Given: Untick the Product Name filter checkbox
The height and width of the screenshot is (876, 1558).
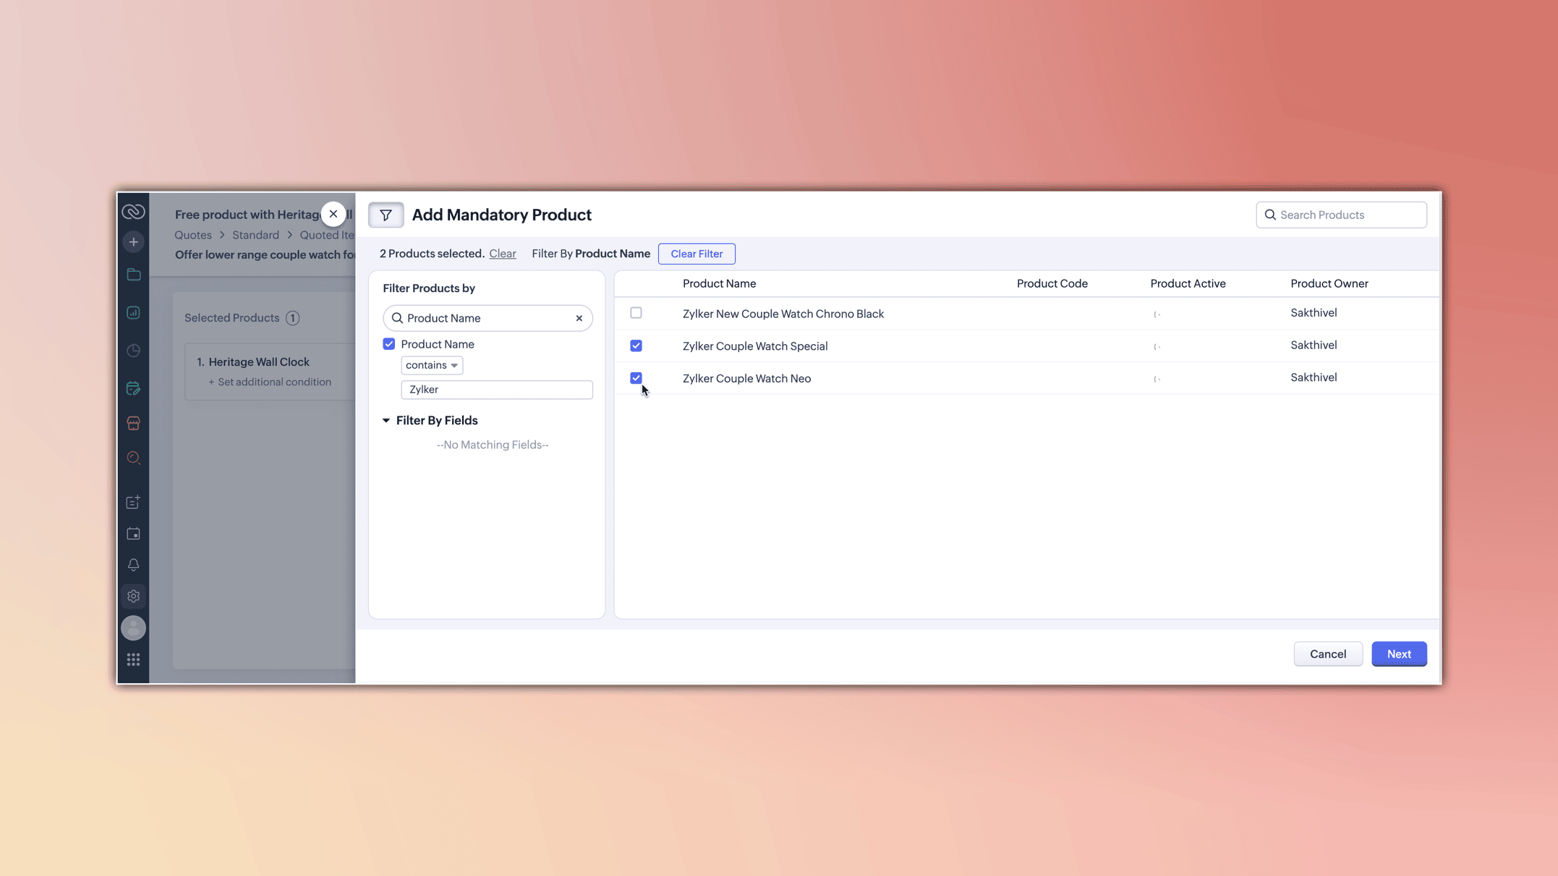Looking at the screenshot, I should pyautogui.click(x=389, y=344).
